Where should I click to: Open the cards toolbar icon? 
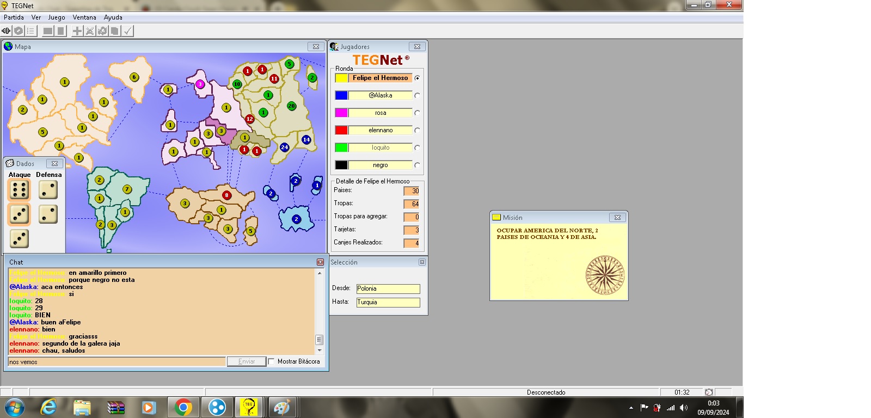114,31
